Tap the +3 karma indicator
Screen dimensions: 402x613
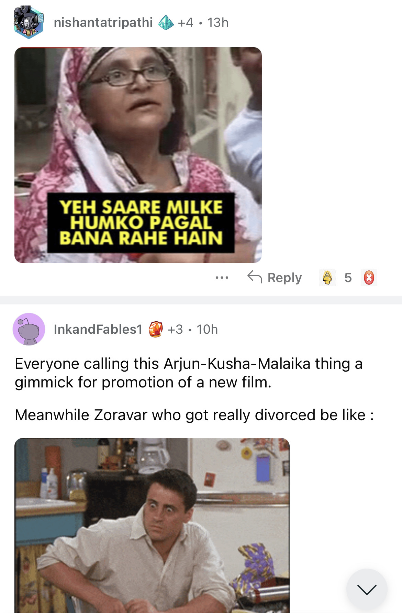tap(175, 330)
